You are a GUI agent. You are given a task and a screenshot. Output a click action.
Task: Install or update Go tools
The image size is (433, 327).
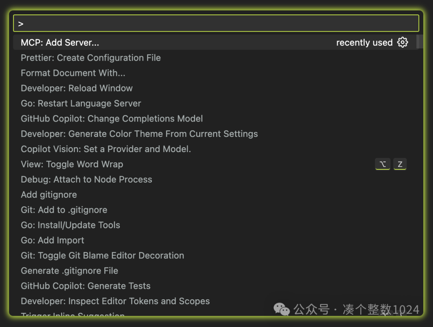[70, 225]
